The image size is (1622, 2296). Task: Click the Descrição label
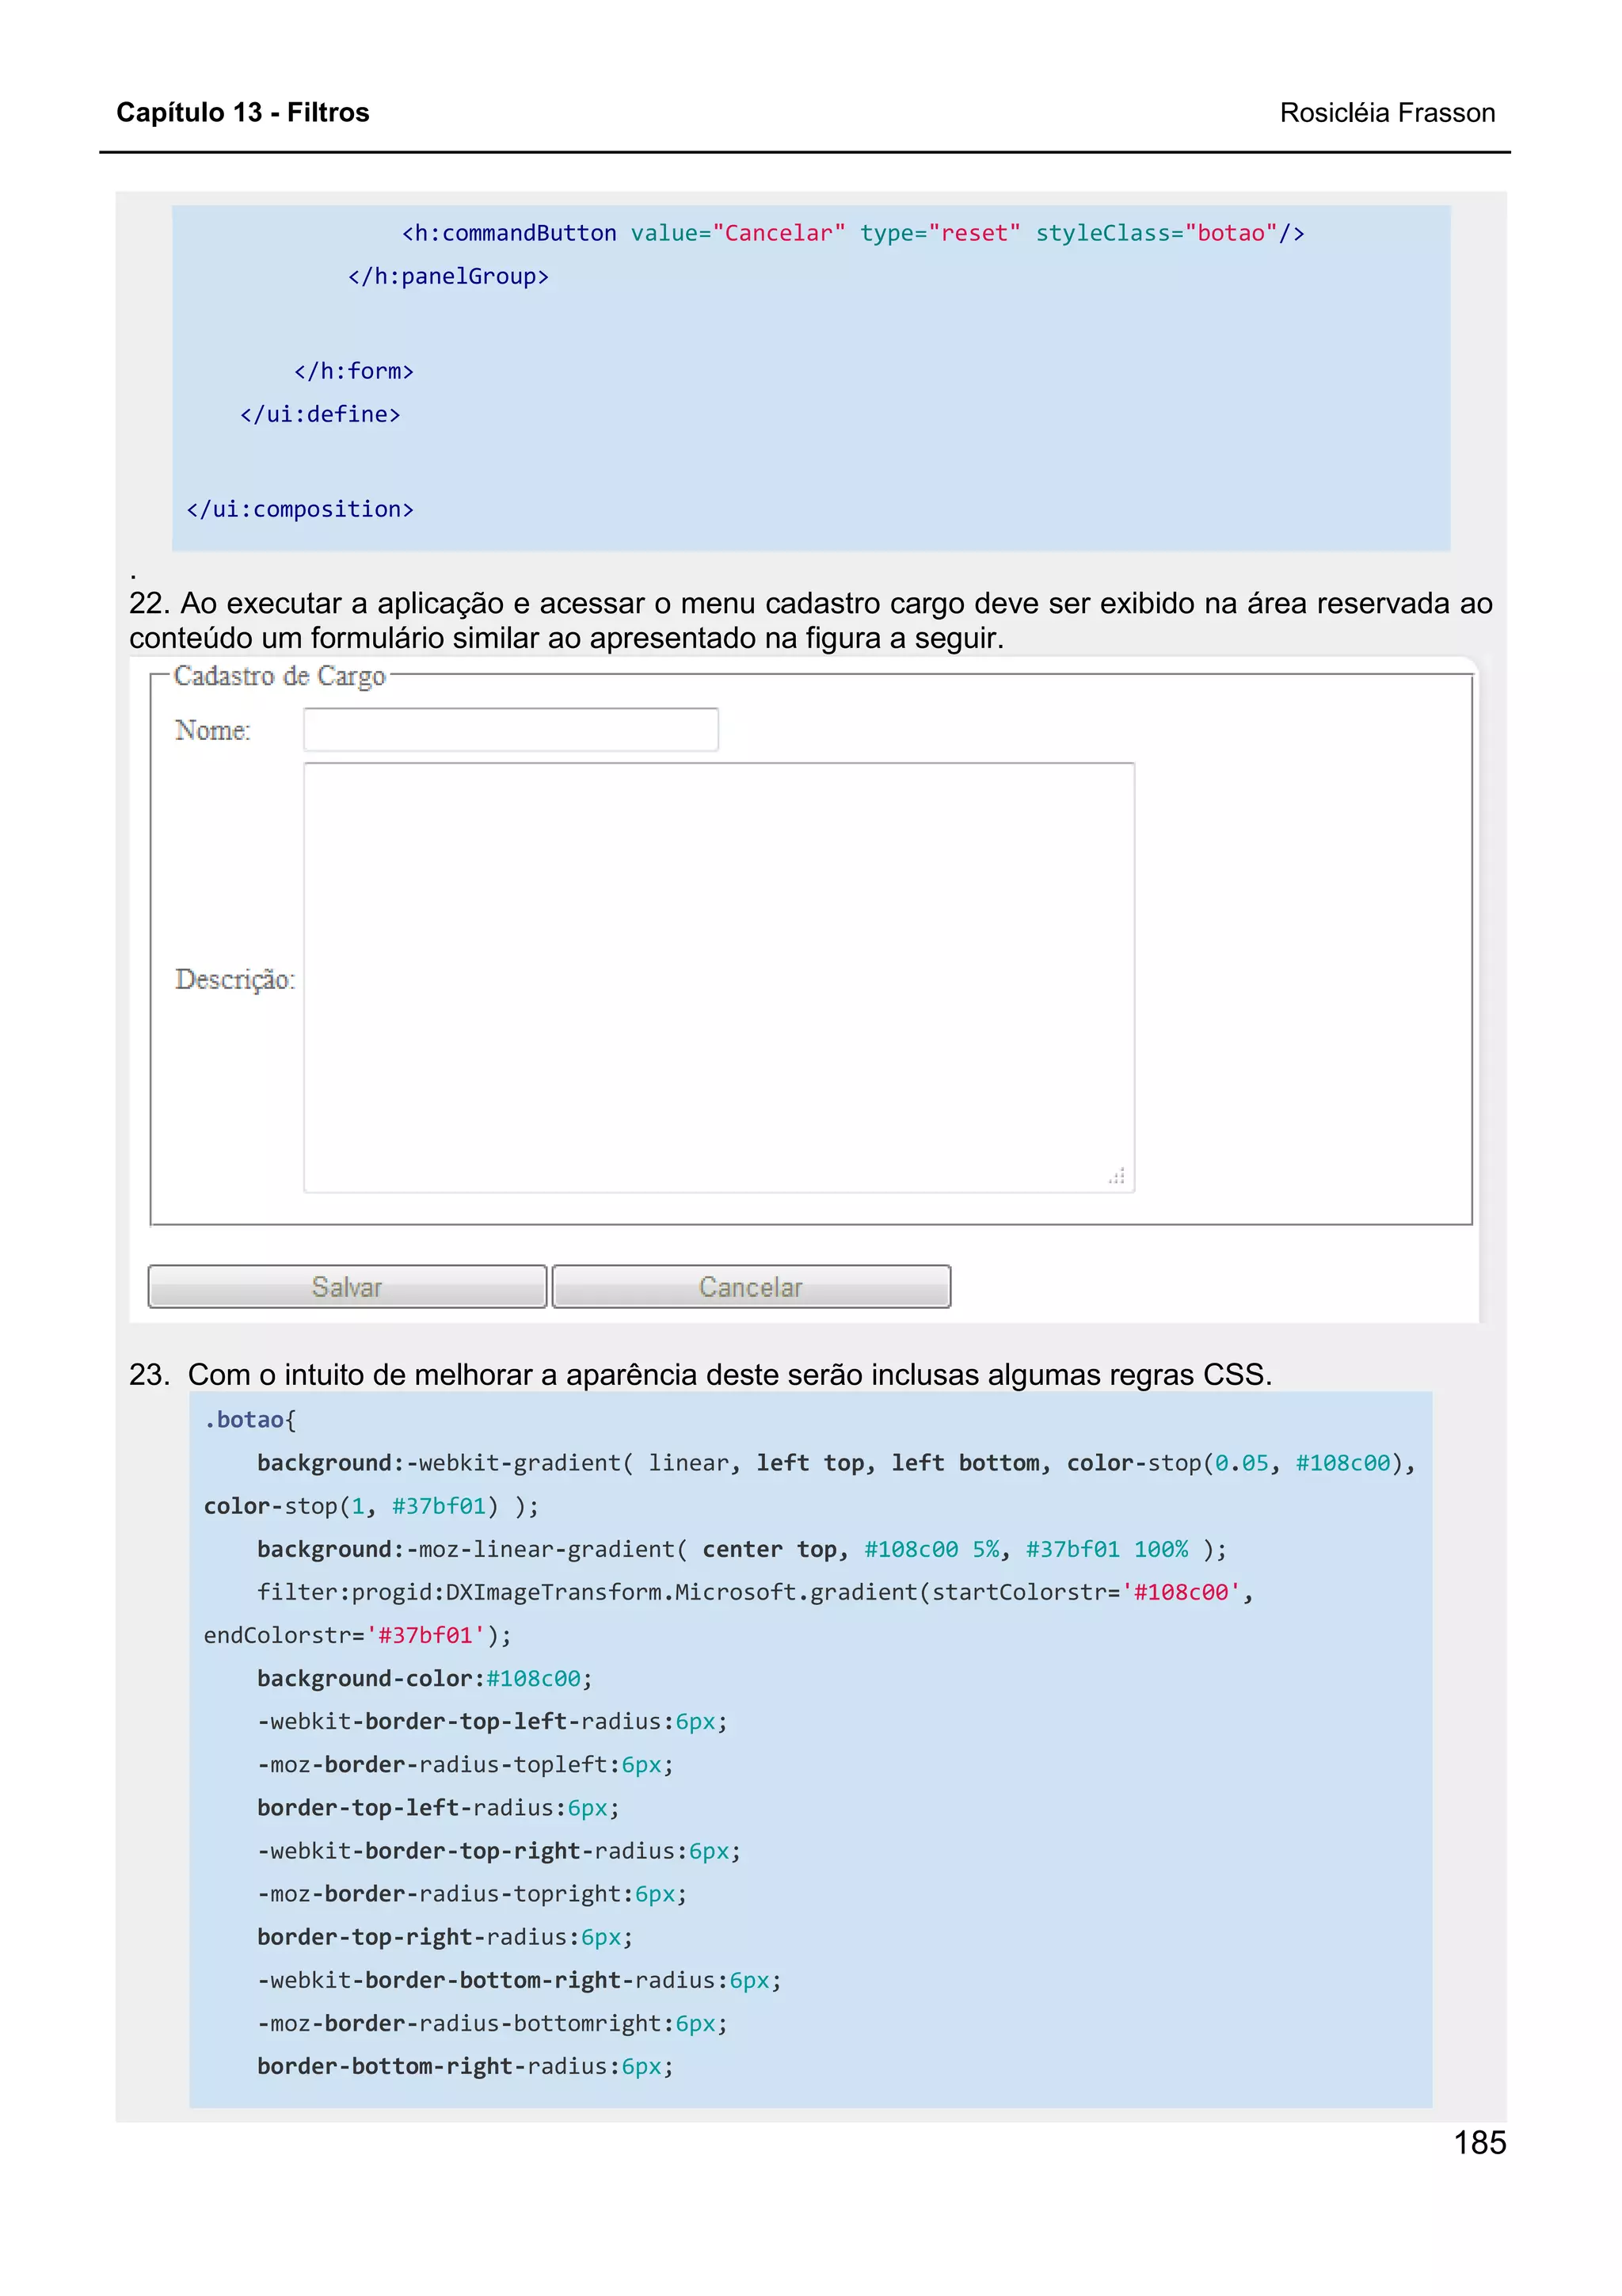235,979
